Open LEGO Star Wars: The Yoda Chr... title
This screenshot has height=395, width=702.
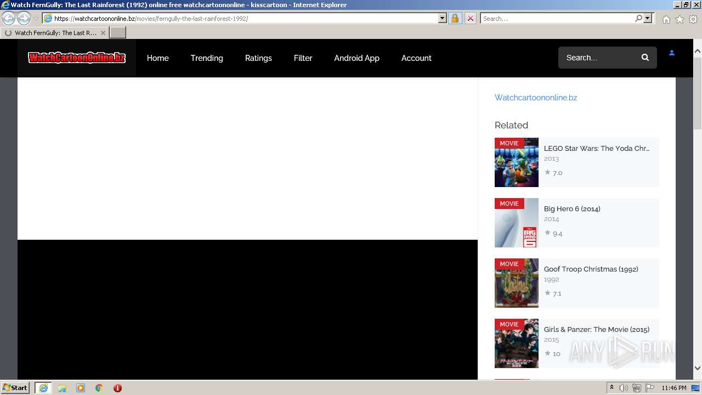(597, 148)
